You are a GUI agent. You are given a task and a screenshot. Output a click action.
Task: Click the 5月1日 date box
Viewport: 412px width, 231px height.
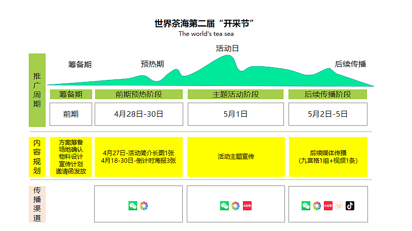236,114
